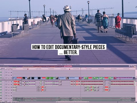The width and height of the screenshot is (137, 103).
Task: Click the right scroll arrow of the timeline
Action: pos(135,102)
